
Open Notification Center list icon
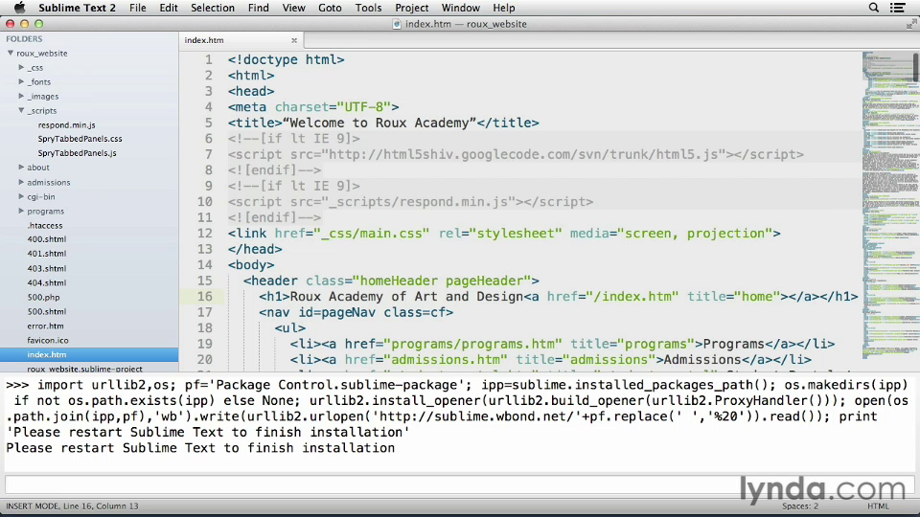click(898, 8)
